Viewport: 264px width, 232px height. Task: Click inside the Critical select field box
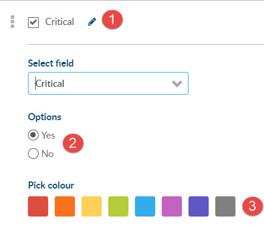(x=108, y=83)
